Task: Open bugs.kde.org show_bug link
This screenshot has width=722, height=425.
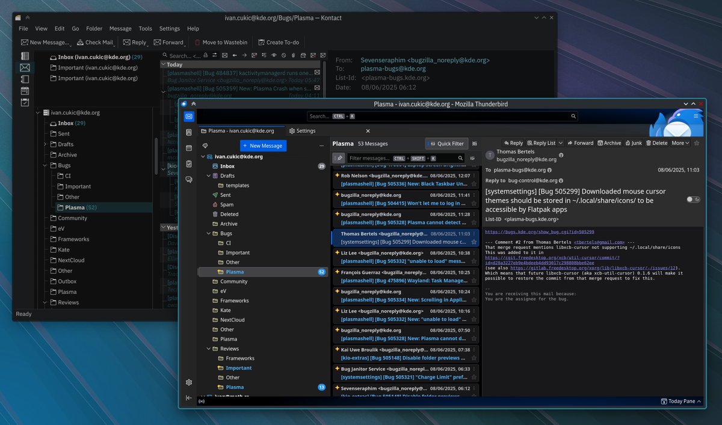Action: pos(540,231)
